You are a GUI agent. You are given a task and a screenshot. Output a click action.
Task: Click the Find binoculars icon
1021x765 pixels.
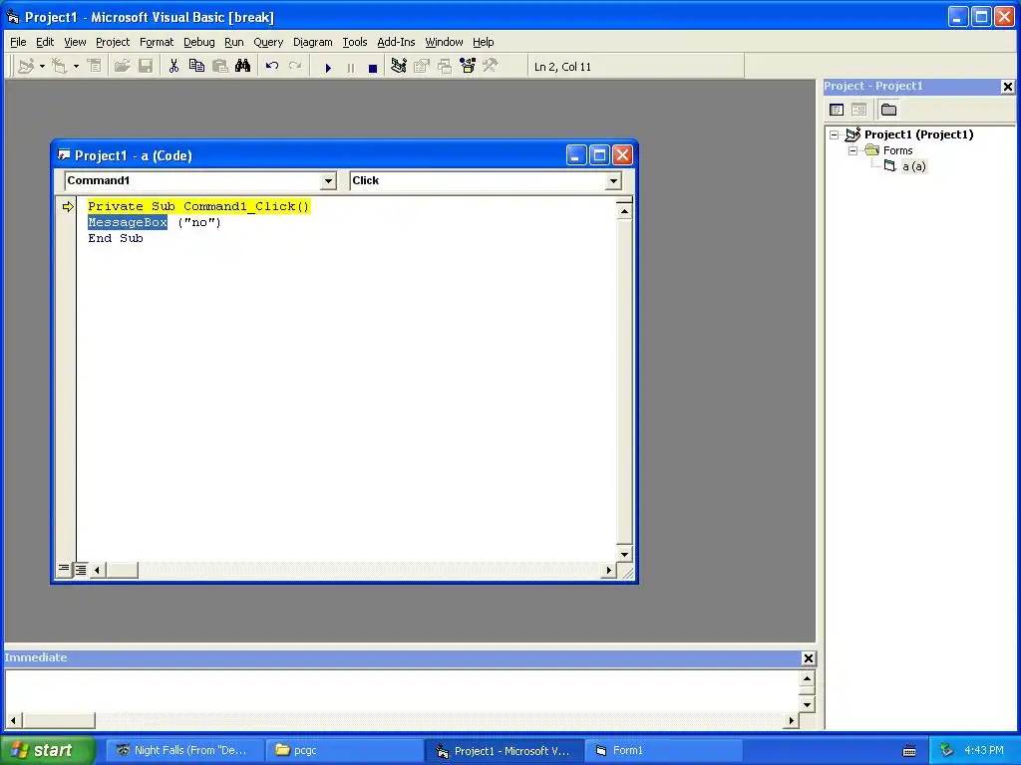click(x=243, y=67)
